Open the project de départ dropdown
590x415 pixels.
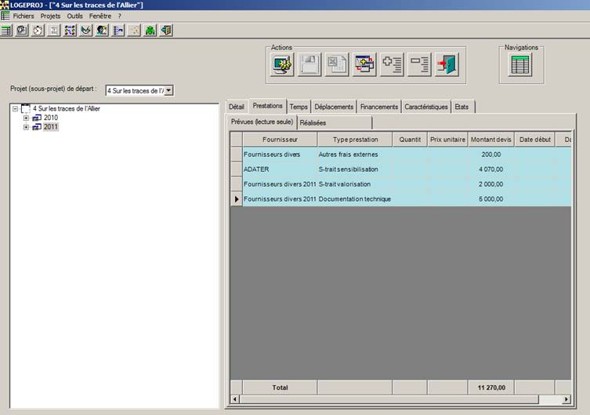[x=168, y=90]
